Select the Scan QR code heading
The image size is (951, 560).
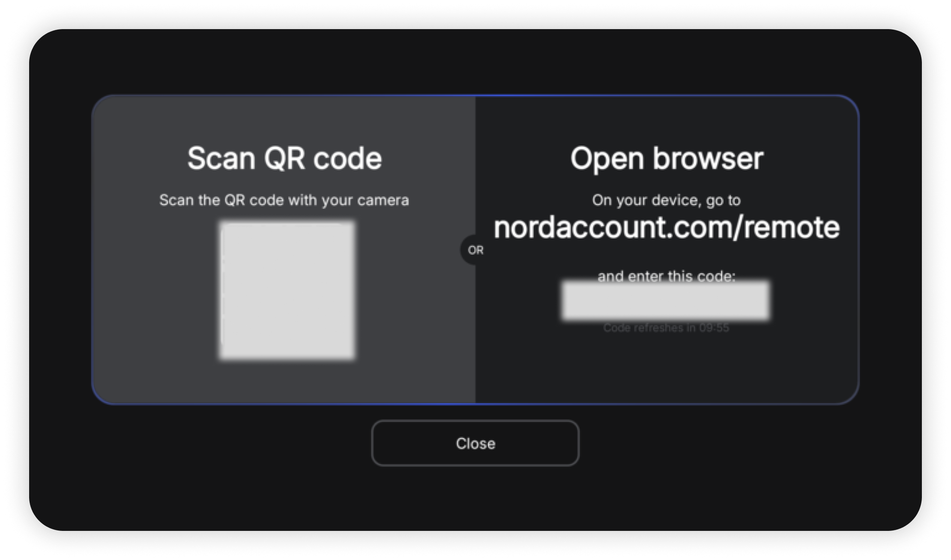(x=284, y=158)
